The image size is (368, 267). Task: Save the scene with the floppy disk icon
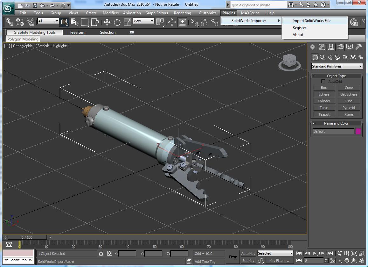click(35, 5)
